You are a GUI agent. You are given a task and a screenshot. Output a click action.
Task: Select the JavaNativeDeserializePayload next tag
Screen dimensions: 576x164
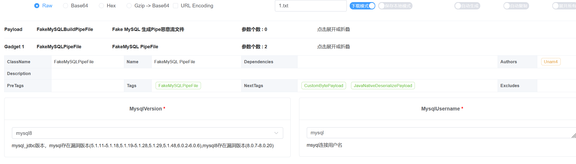(383, 86)
